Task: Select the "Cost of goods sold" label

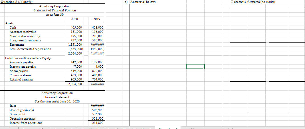Action: point(22,110)
